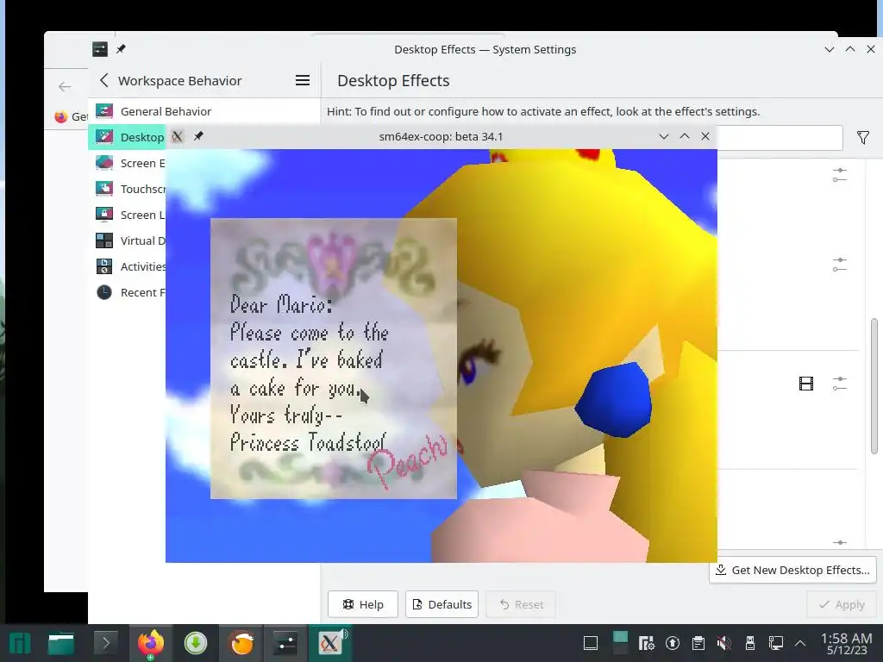Click the Reset button

click(x=521, y=604)
